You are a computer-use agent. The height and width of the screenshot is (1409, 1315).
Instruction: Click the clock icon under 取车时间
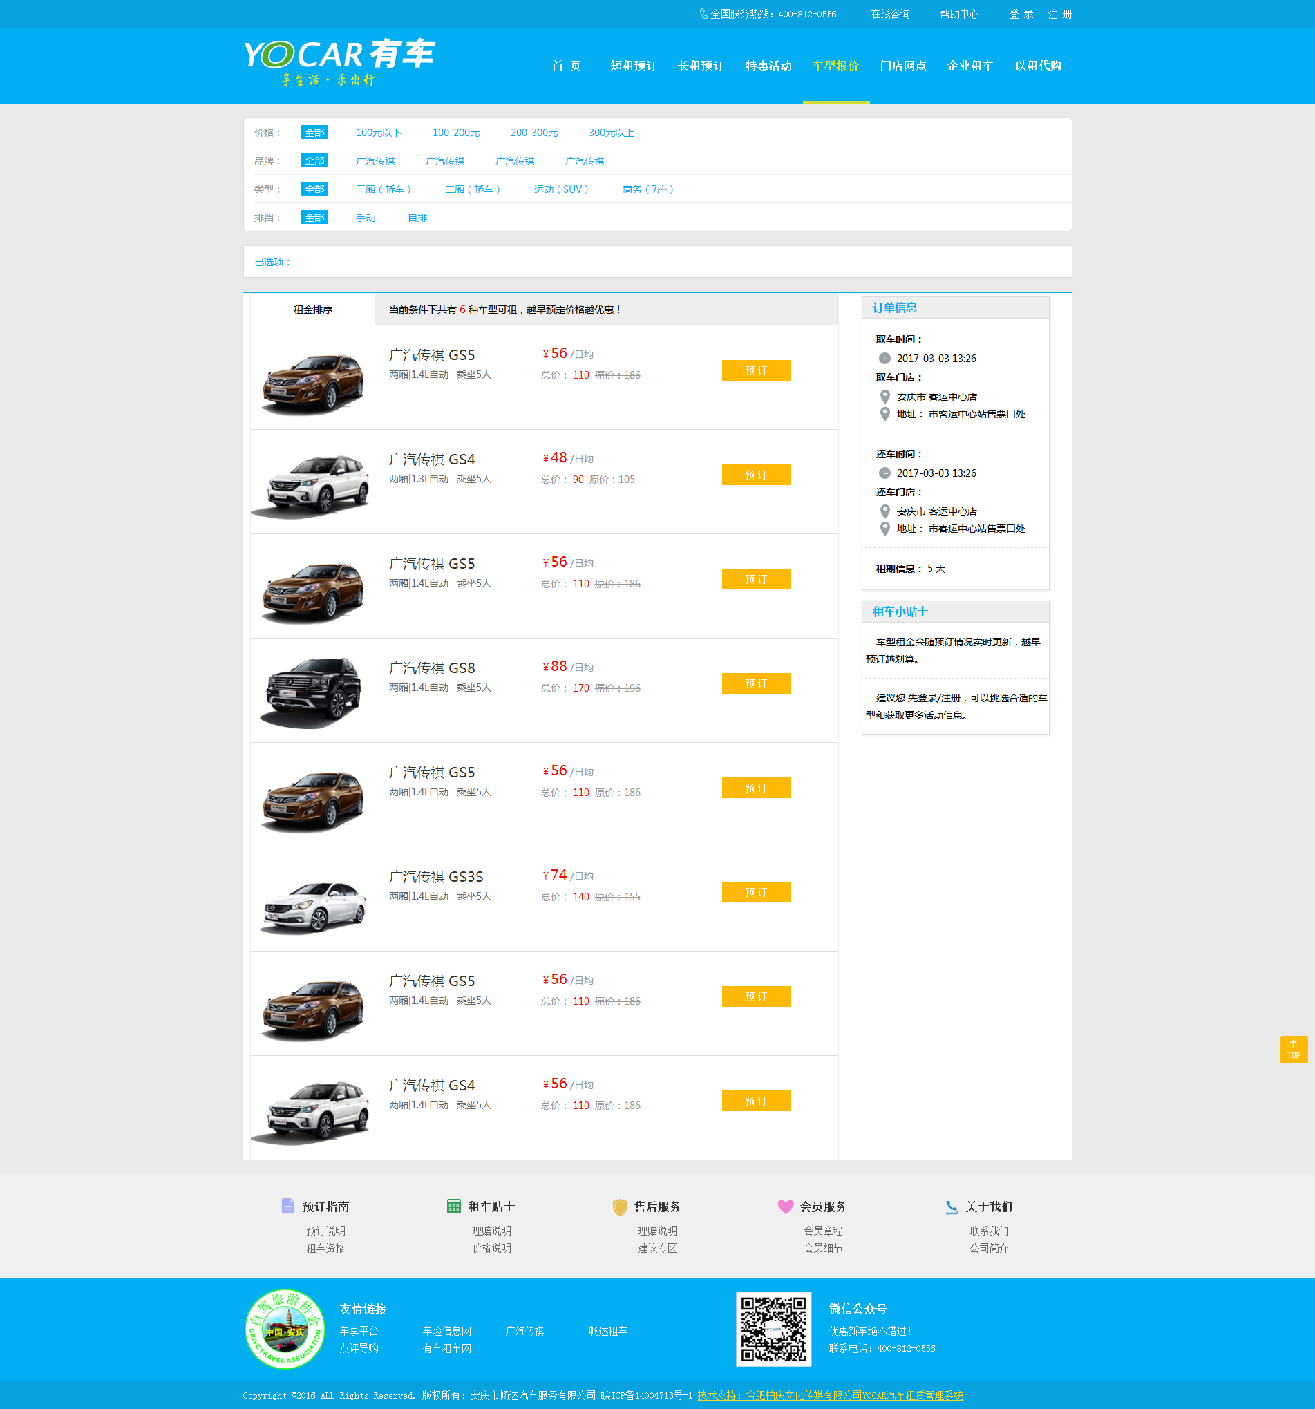pos(884,358)
